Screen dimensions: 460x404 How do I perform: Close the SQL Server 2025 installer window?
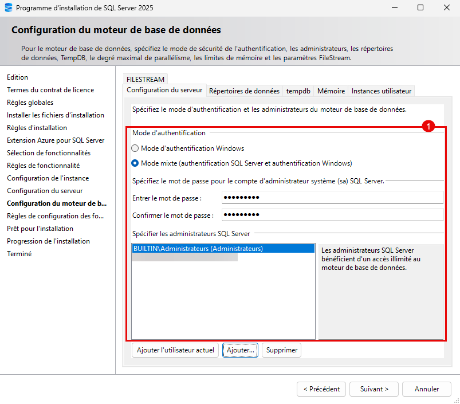446,7
